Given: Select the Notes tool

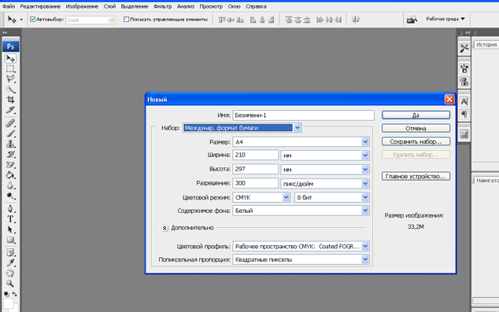Looking at the screenshot, I should click(x=10, y=252).
